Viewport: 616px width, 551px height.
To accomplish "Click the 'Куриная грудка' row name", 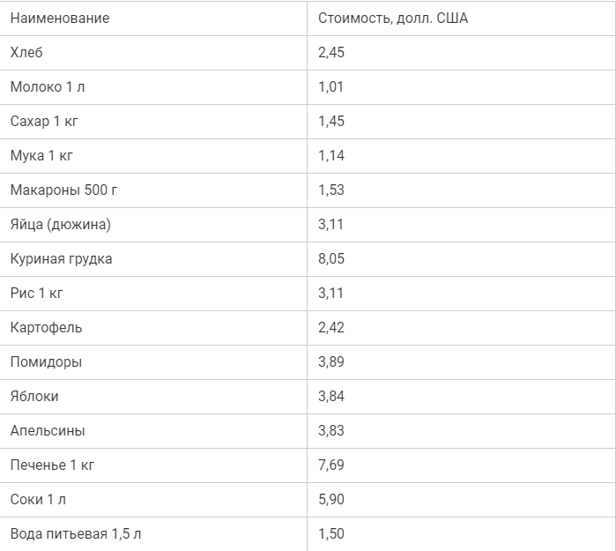I will tap(62, 259).
